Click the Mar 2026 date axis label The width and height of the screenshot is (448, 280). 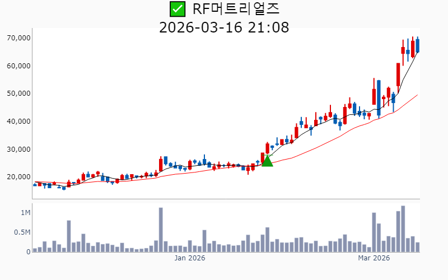coord(374,258)
